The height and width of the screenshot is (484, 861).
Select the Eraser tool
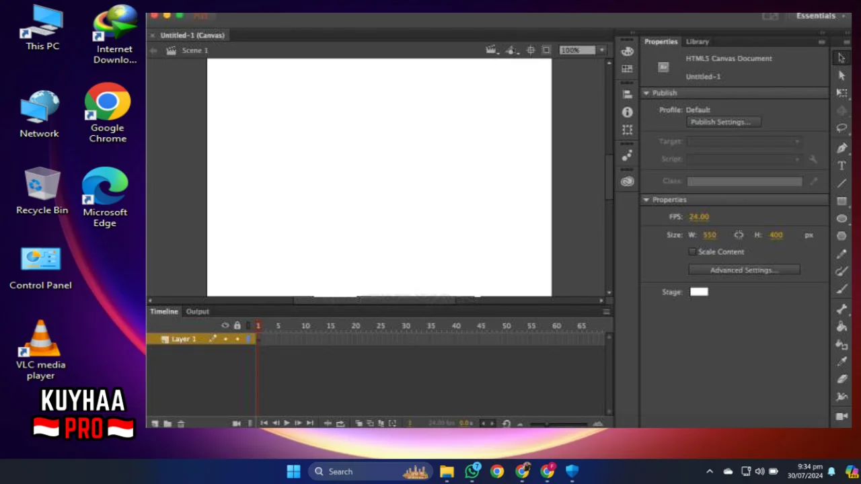pyautogui.click(x=841, y=379)
